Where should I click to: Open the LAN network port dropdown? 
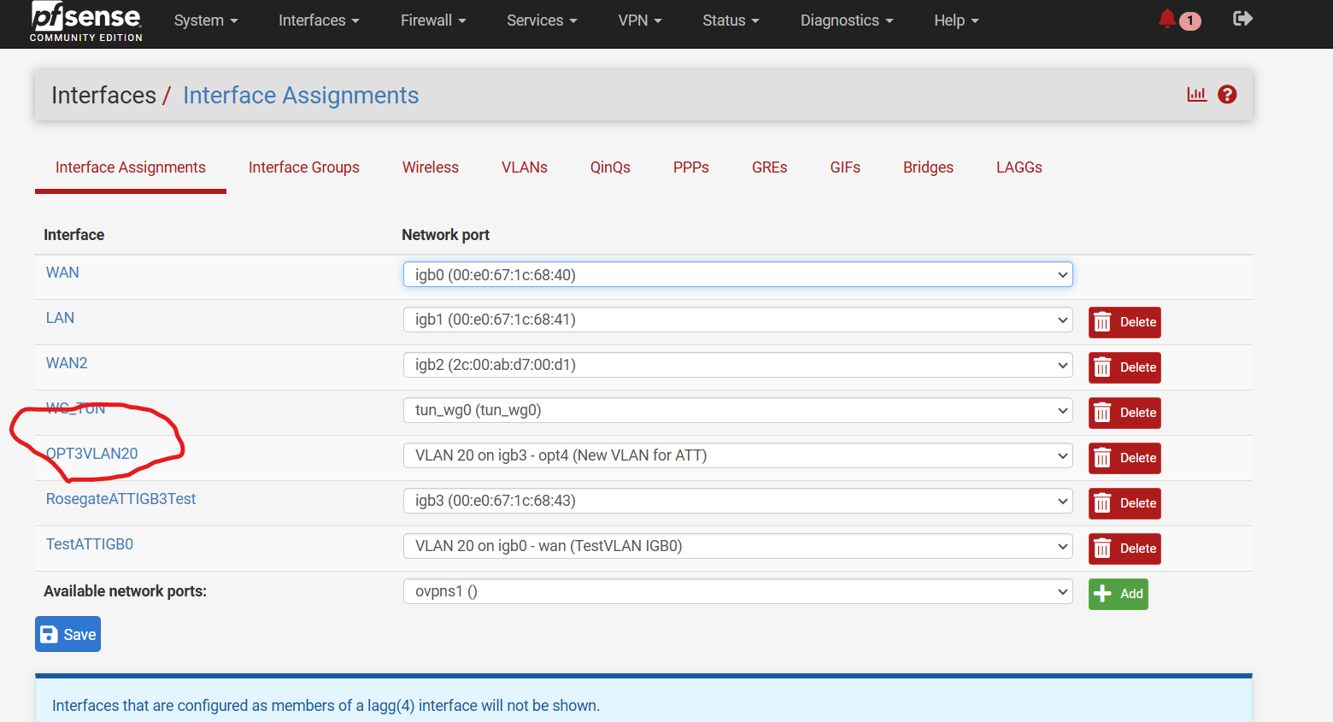[x=738, y=320]
